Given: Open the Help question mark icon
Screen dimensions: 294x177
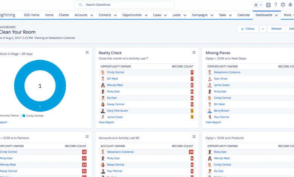Looking at the screenshot, I should tap(276, 5).
